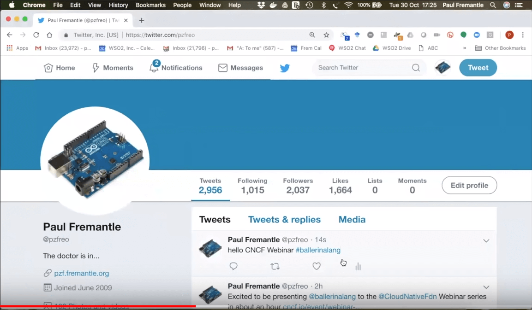This screenshot has width=532, height=310.
Task: Open the Frem Cal bookmark
Action: pyautogui.click(x=306, y=48)
